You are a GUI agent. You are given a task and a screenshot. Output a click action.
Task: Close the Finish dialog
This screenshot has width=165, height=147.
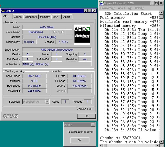point(93,125)
